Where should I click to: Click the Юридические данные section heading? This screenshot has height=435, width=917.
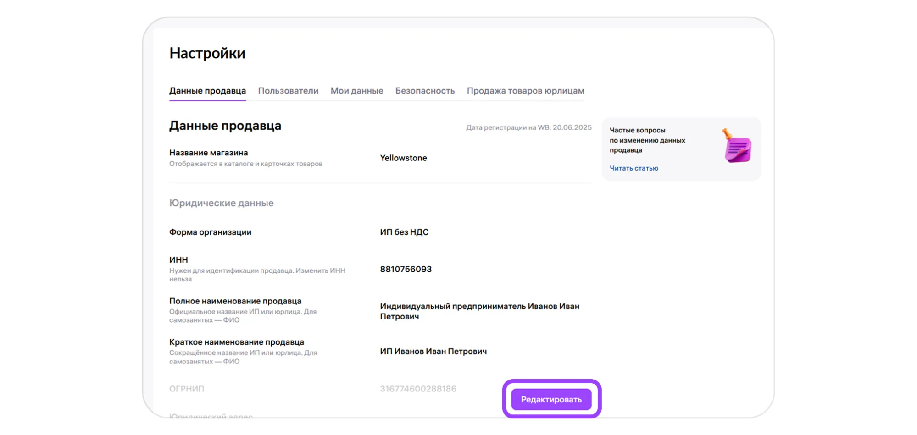(x=221, y=203)
